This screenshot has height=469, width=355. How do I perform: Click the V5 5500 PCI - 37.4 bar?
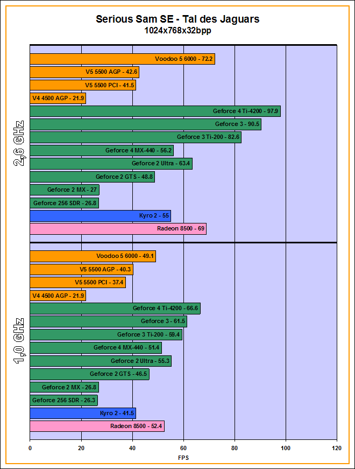click(x=77, y=283)
